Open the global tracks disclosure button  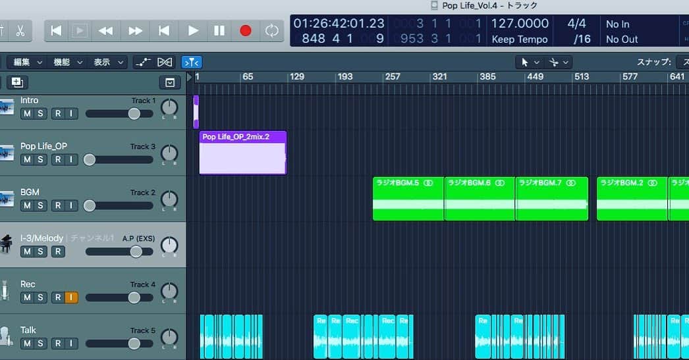pyautogui.click(x=170, y=82)
